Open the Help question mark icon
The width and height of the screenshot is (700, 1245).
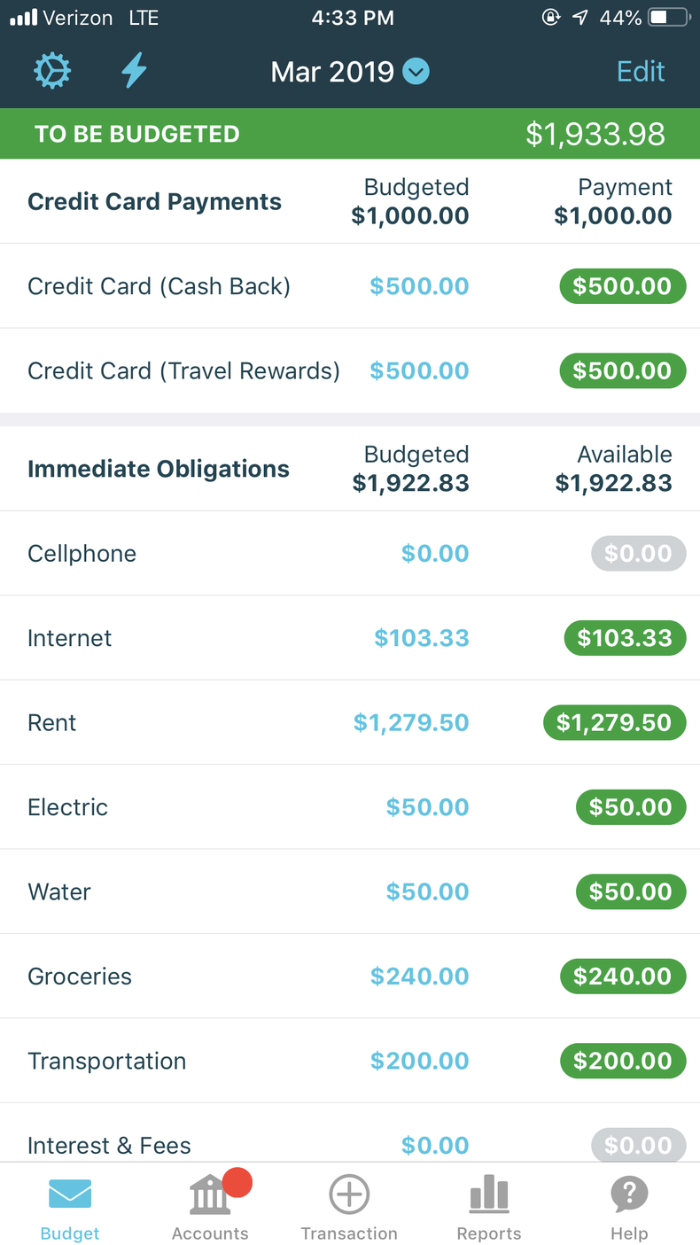[629, 1194]
